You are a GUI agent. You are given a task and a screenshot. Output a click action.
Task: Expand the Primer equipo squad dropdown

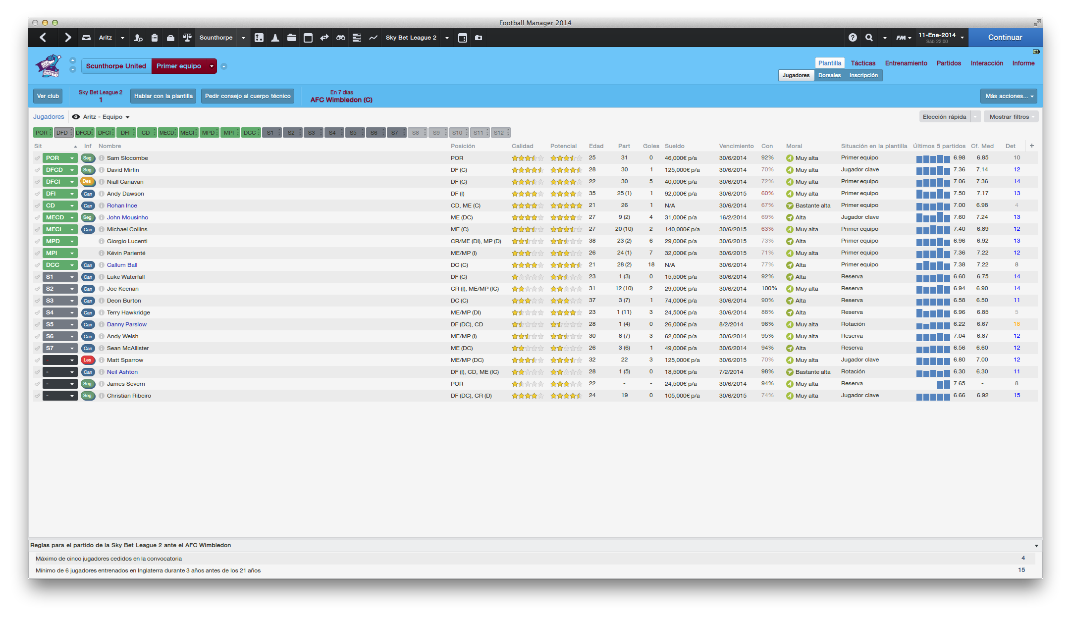pyautogui.click(x=212, y=66)
